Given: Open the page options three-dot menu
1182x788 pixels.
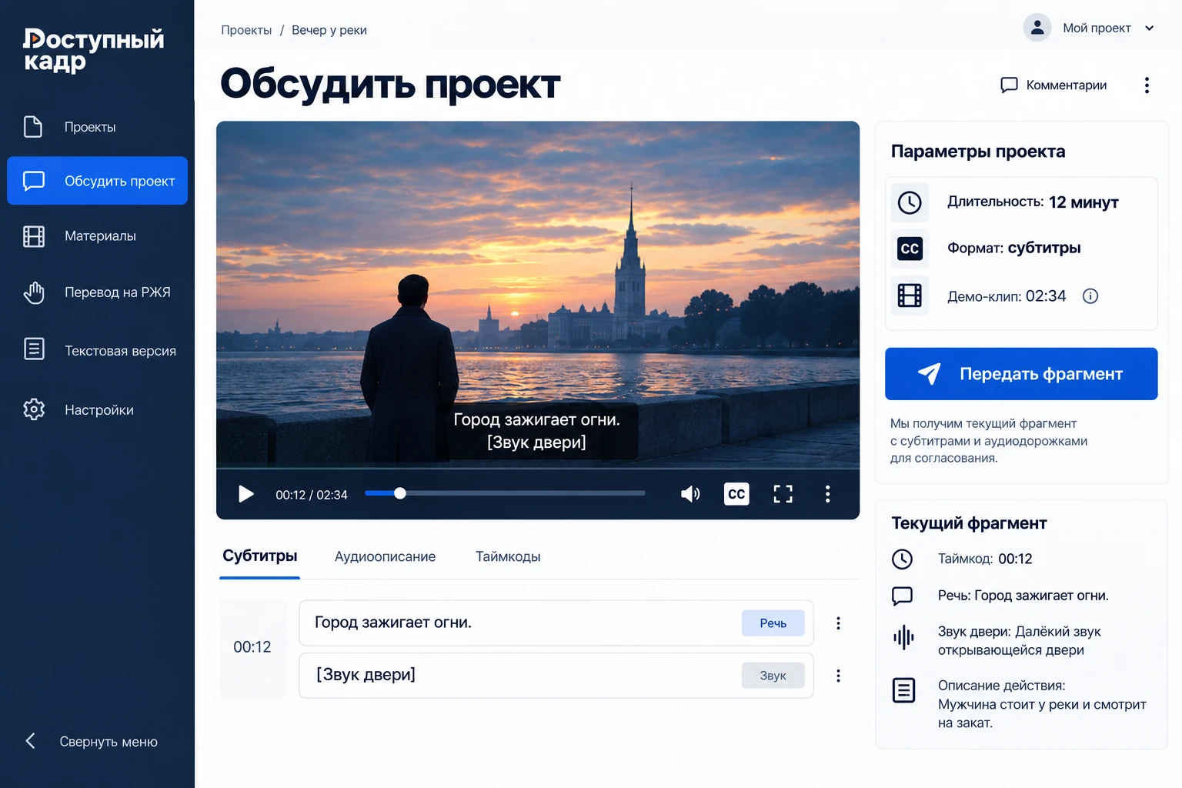Looking at the screenshot, I should (1147, 85).
